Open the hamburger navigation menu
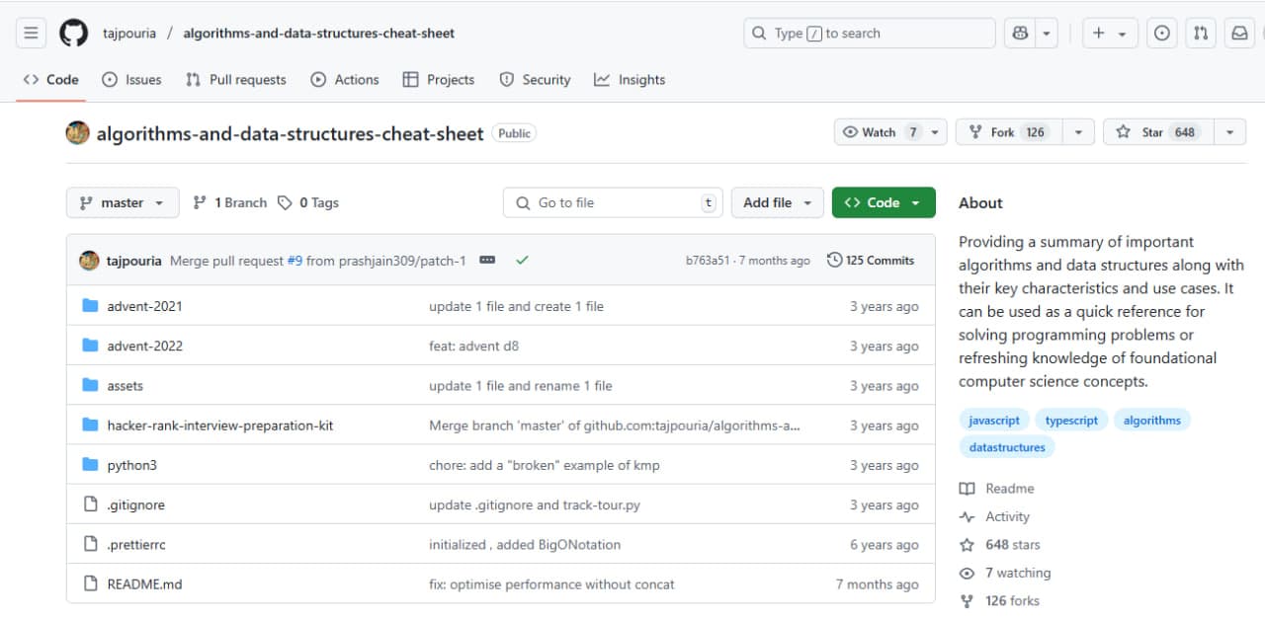Image resolution: width=1265 pixels, height=619 pixels. point(31,33)
